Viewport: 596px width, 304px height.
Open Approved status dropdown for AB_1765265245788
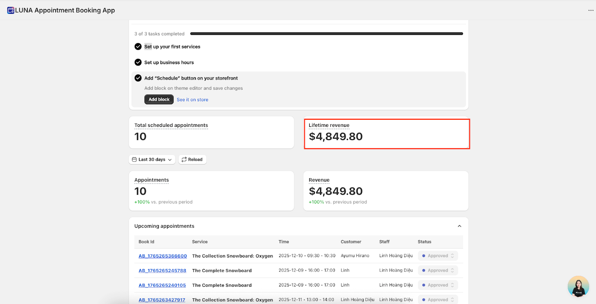438,271
